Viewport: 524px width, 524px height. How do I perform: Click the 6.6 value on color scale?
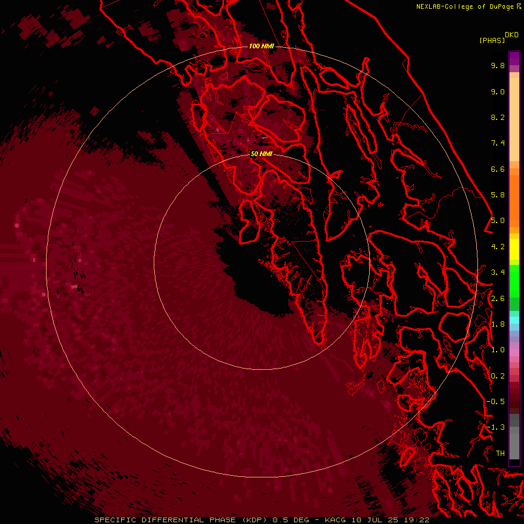(x=498, y=169)
